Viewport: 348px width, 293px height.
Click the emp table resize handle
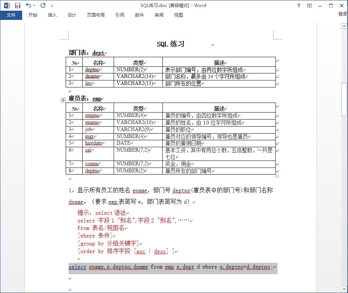pyautogui.click(x=277, y=176)
